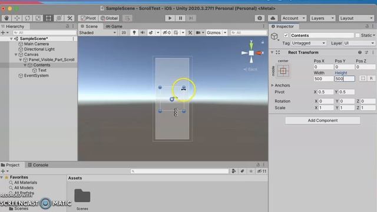
Task: Open Collab services icon
Action: tap(260, 18)
